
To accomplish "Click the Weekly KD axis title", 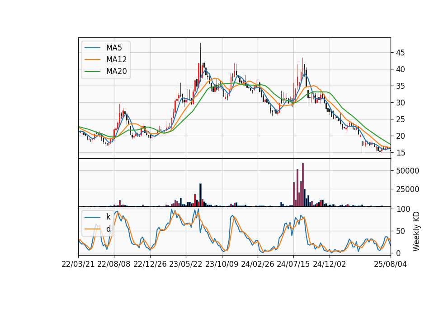I will tap(416, 232).
